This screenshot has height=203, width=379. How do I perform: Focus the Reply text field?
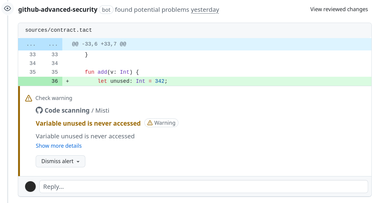point(204,187)
